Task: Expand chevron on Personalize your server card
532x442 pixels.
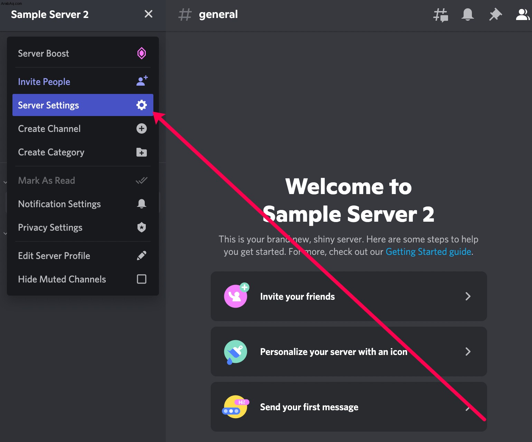Action: (x=468, y=352)
